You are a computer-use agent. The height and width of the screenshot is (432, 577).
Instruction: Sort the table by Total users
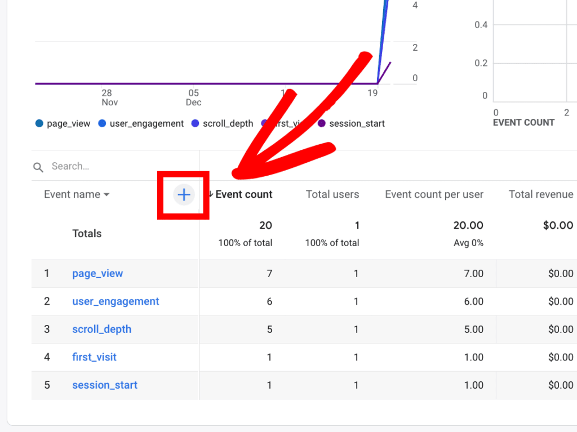coord(332,194)
